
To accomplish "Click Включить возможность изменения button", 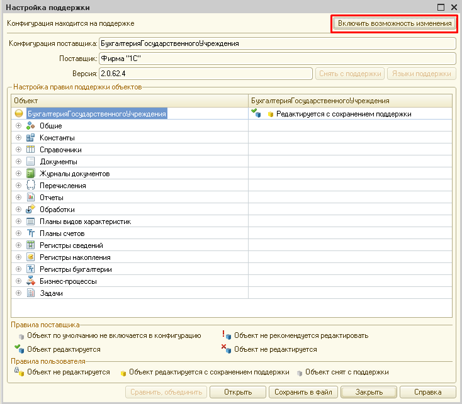I will tap(394, 23).
